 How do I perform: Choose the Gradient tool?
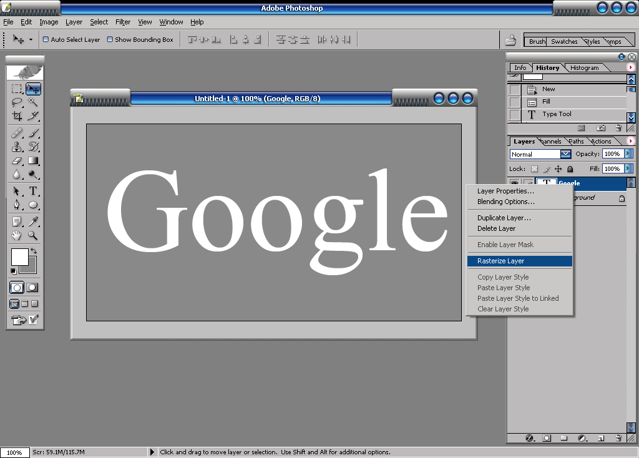pos(33,160)
